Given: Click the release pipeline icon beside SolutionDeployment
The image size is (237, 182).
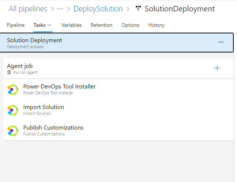Looking at the screenshot, I should click(x=138, y=8).
